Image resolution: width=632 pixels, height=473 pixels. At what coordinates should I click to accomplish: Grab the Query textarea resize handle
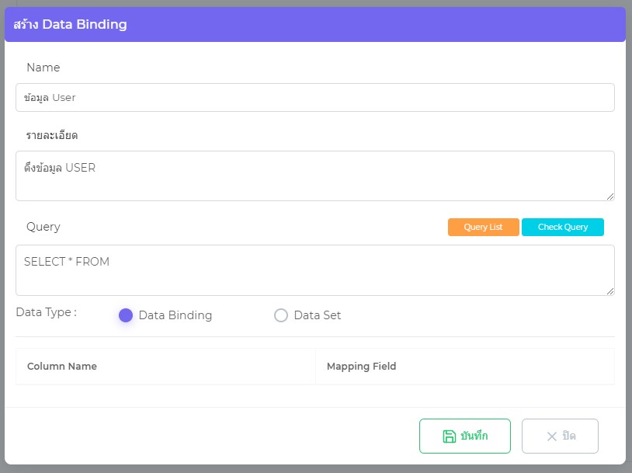pos(609,290)
